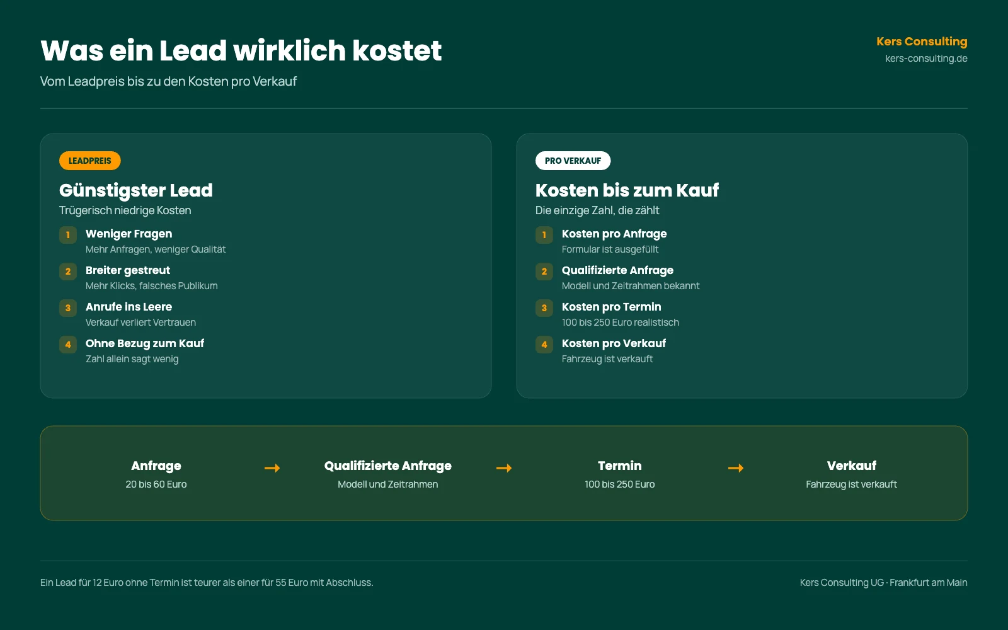Click footer sentence about 12 Euro lead
The image size is (1008, 630).
coord(207,583)
